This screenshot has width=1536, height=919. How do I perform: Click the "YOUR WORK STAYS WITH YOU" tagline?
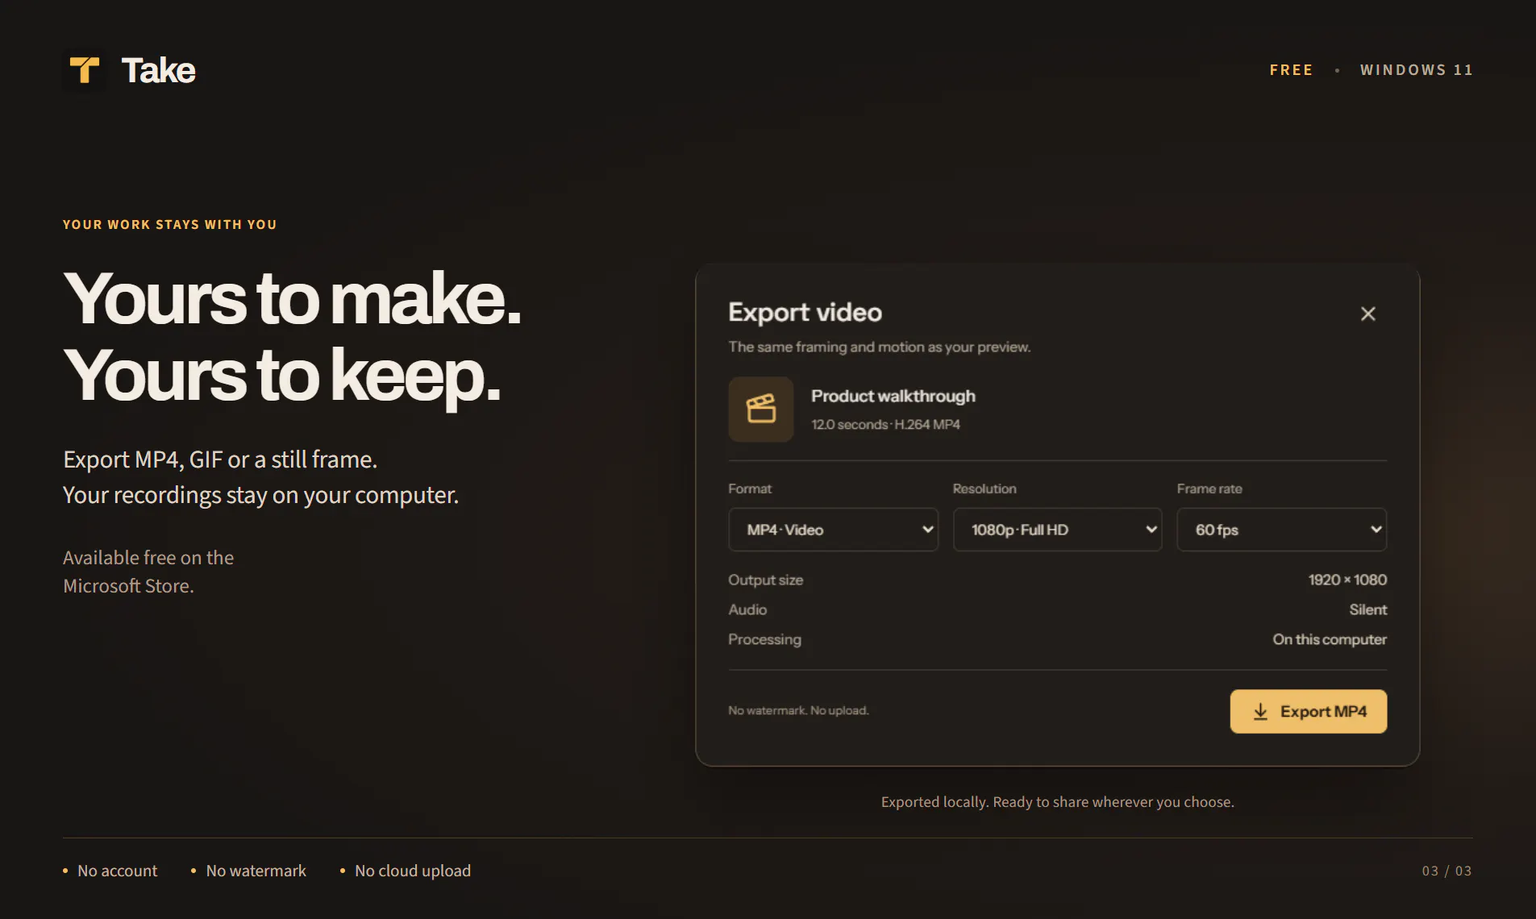point(170,225)
